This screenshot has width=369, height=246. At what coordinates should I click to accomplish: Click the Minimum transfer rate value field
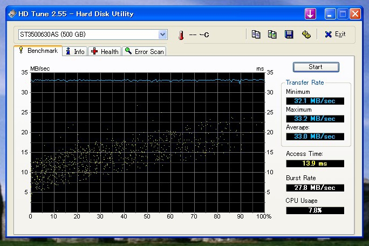coord(315,100)
